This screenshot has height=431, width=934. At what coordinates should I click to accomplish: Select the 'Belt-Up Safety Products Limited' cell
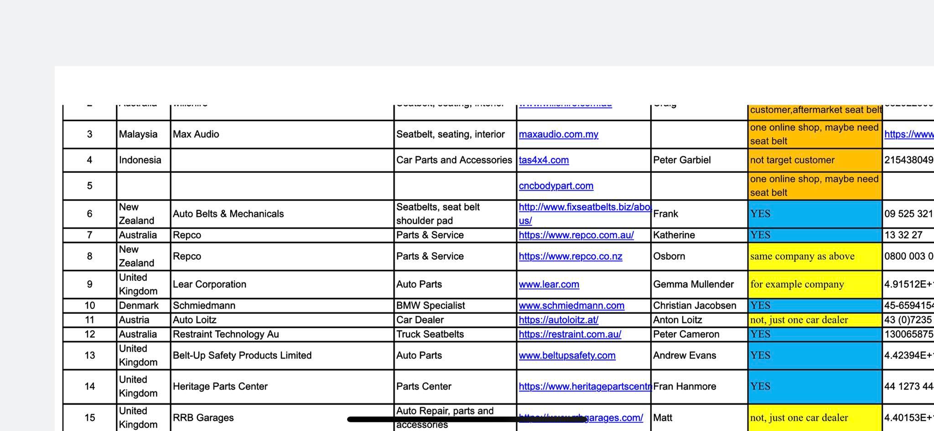282,355
